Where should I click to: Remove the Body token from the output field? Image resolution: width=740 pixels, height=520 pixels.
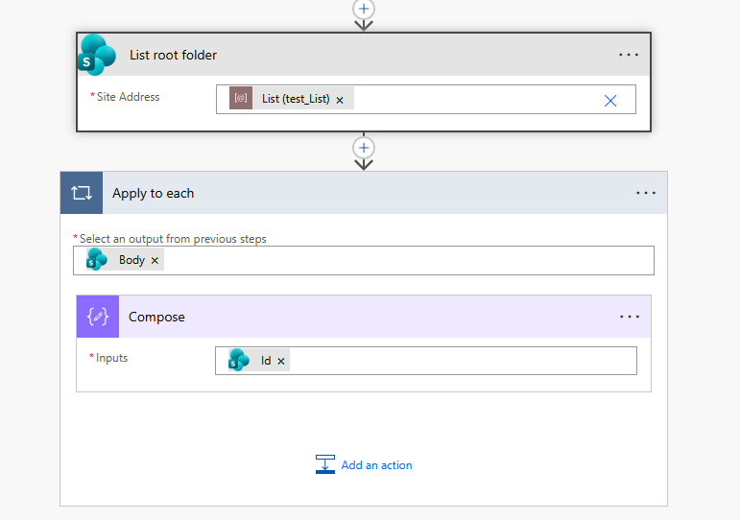[155, 261]
